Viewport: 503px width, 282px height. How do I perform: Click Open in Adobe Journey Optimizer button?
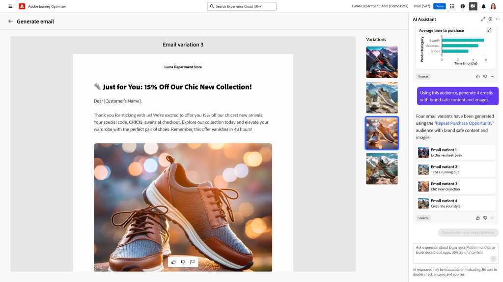[x=468, y=233]
